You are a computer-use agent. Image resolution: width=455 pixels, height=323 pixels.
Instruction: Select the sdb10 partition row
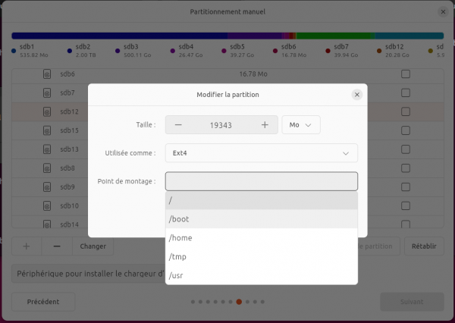pyautogui.click(x=227, y=206)
